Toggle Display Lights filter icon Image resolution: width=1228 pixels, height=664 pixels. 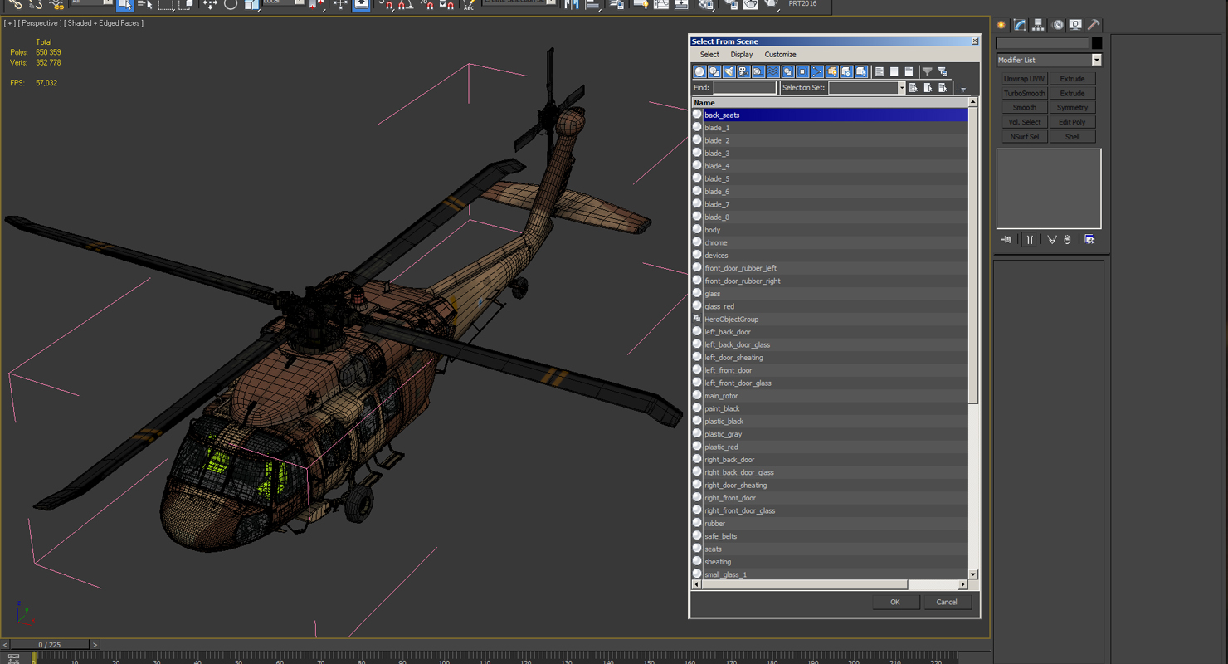tap(729, 72)
